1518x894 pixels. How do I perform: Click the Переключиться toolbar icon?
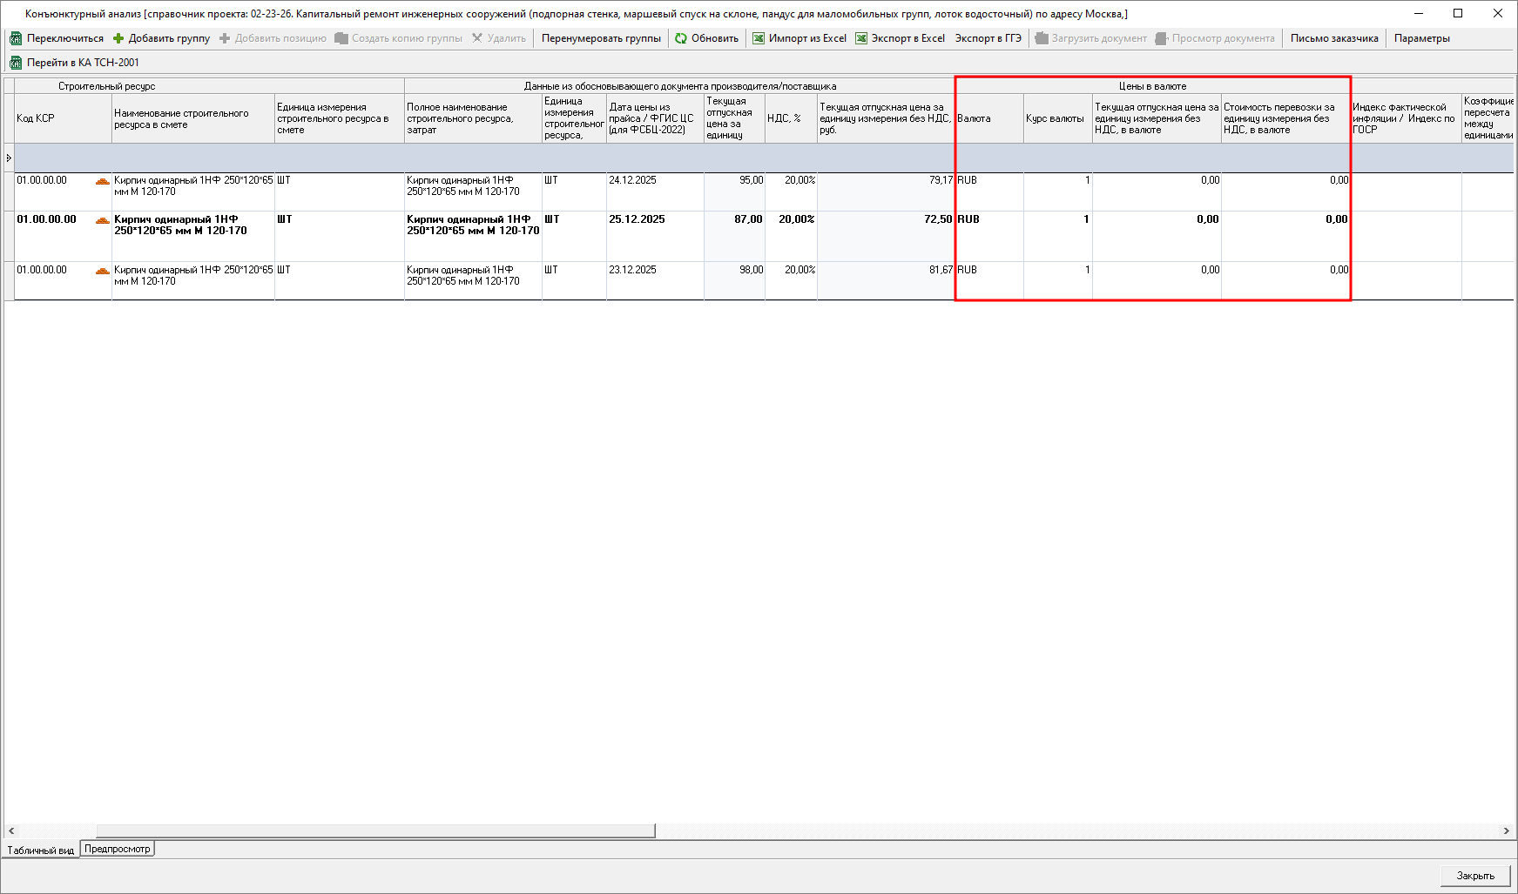[16, 38]
